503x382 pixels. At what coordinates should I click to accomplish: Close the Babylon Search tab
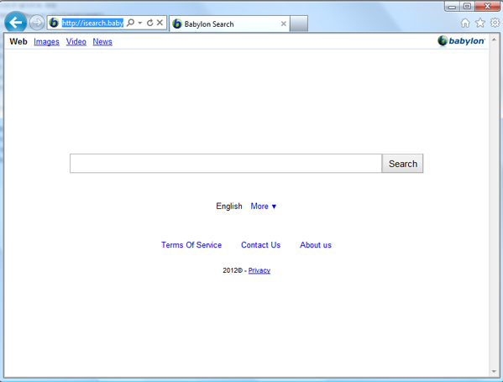tap(283, 24)
